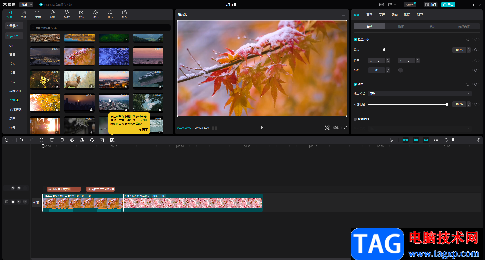Toggle the 混合 blend checkbox

[355, 84]
